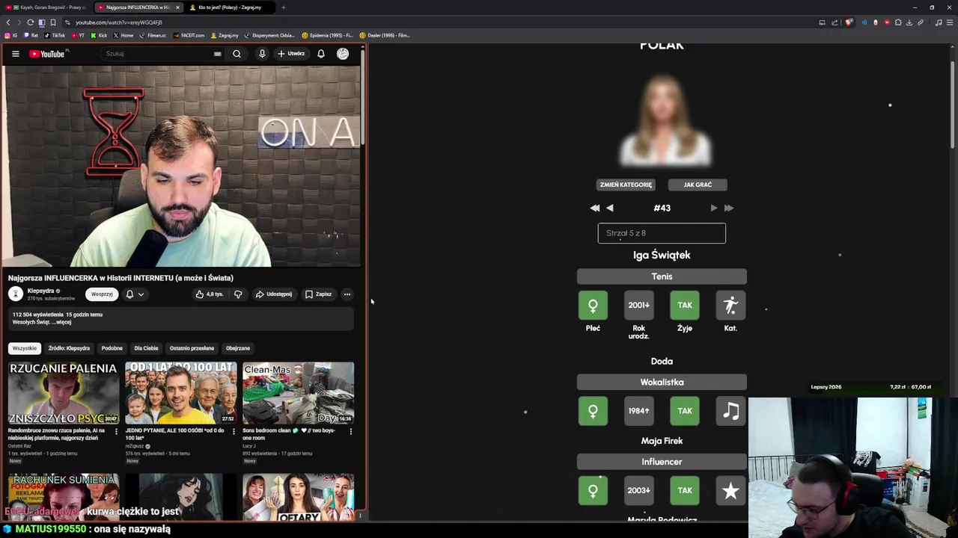The height and width of the screenshot is (538, 958).
Task: Select the Źródło: Klepsydra chip
Action: click(69, 348)
